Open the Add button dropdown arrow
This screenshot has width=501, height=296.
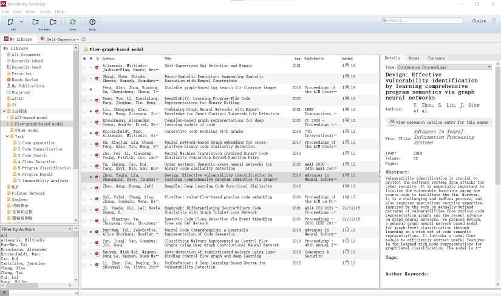pyautogui.click(x=21, y=22)
